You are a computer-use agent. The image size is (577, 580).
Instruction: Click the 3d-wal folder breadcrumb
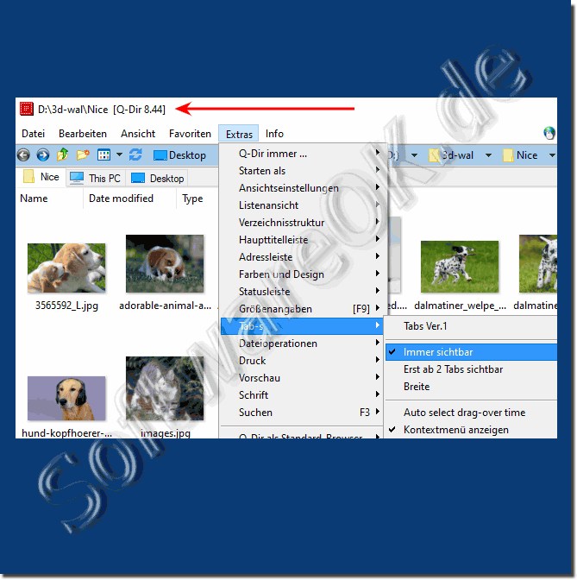pos(451,155)
